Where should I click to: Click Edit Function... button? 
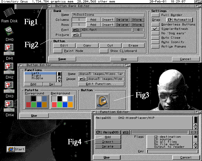click(x=101, y=84)
